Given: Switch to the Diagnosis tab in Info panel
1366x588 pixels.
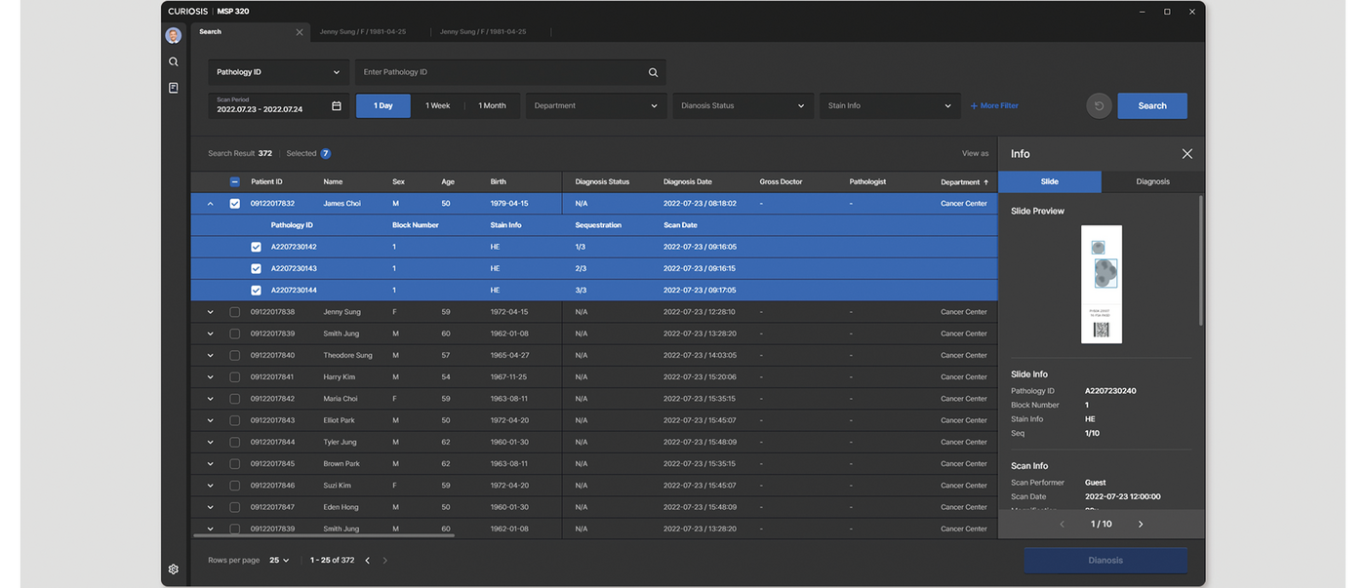Looking at the screenshot, I should [x=1152, y=181].
